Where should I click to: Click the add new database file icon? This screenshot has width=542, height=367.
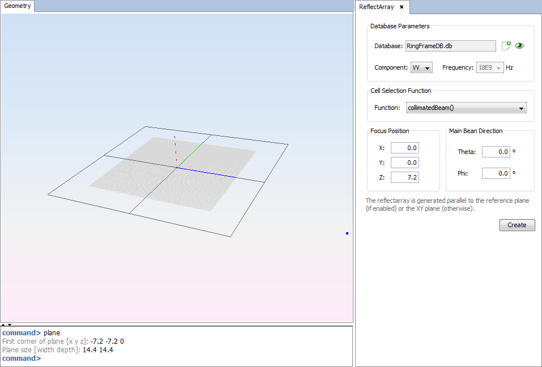click(x=506, y=46)
